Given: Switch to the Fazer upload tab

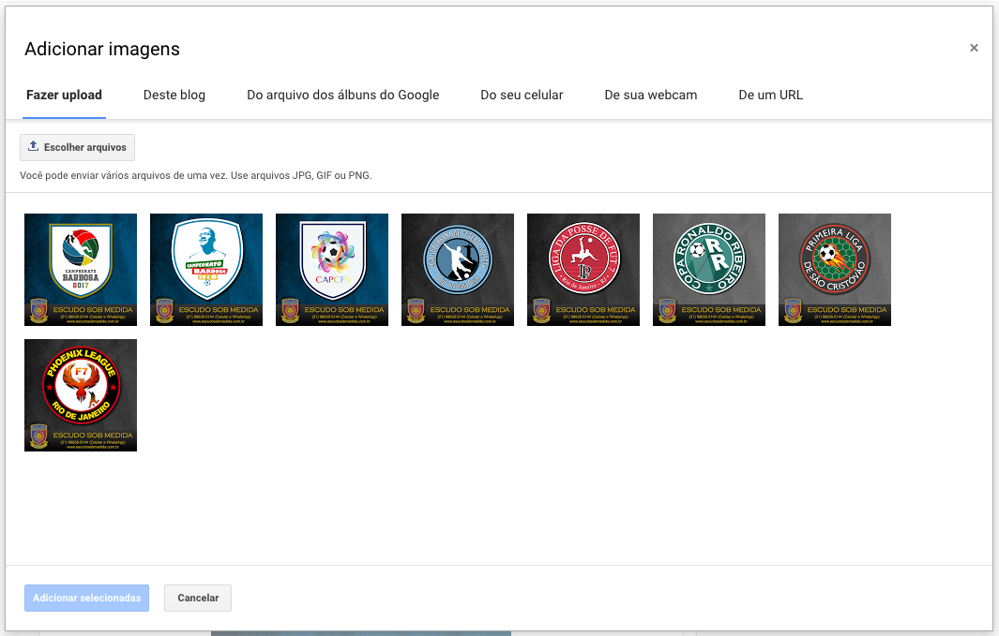Looking at the screenshot, I should [x=64, y=95].
